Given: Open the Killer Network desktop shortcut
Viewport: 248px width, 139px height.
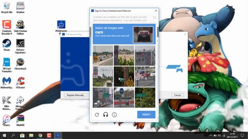Looking at the screenshot, I should [7, 103].
